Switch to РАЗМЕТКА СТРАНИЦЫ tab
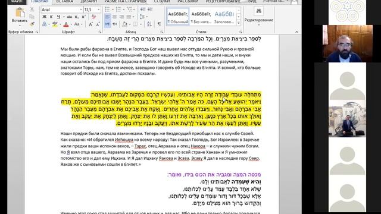The width and height of the screenshot is (381, 214). (x=126, y=1)
